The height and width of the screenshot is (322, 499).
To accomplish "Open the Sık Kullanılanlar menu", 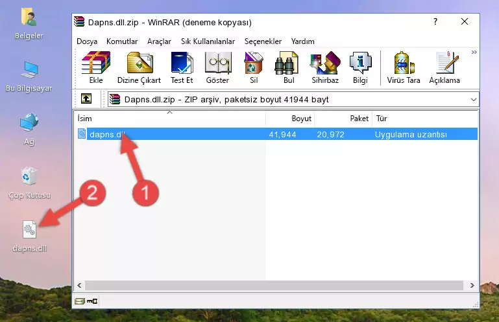I will click(208, 41).
